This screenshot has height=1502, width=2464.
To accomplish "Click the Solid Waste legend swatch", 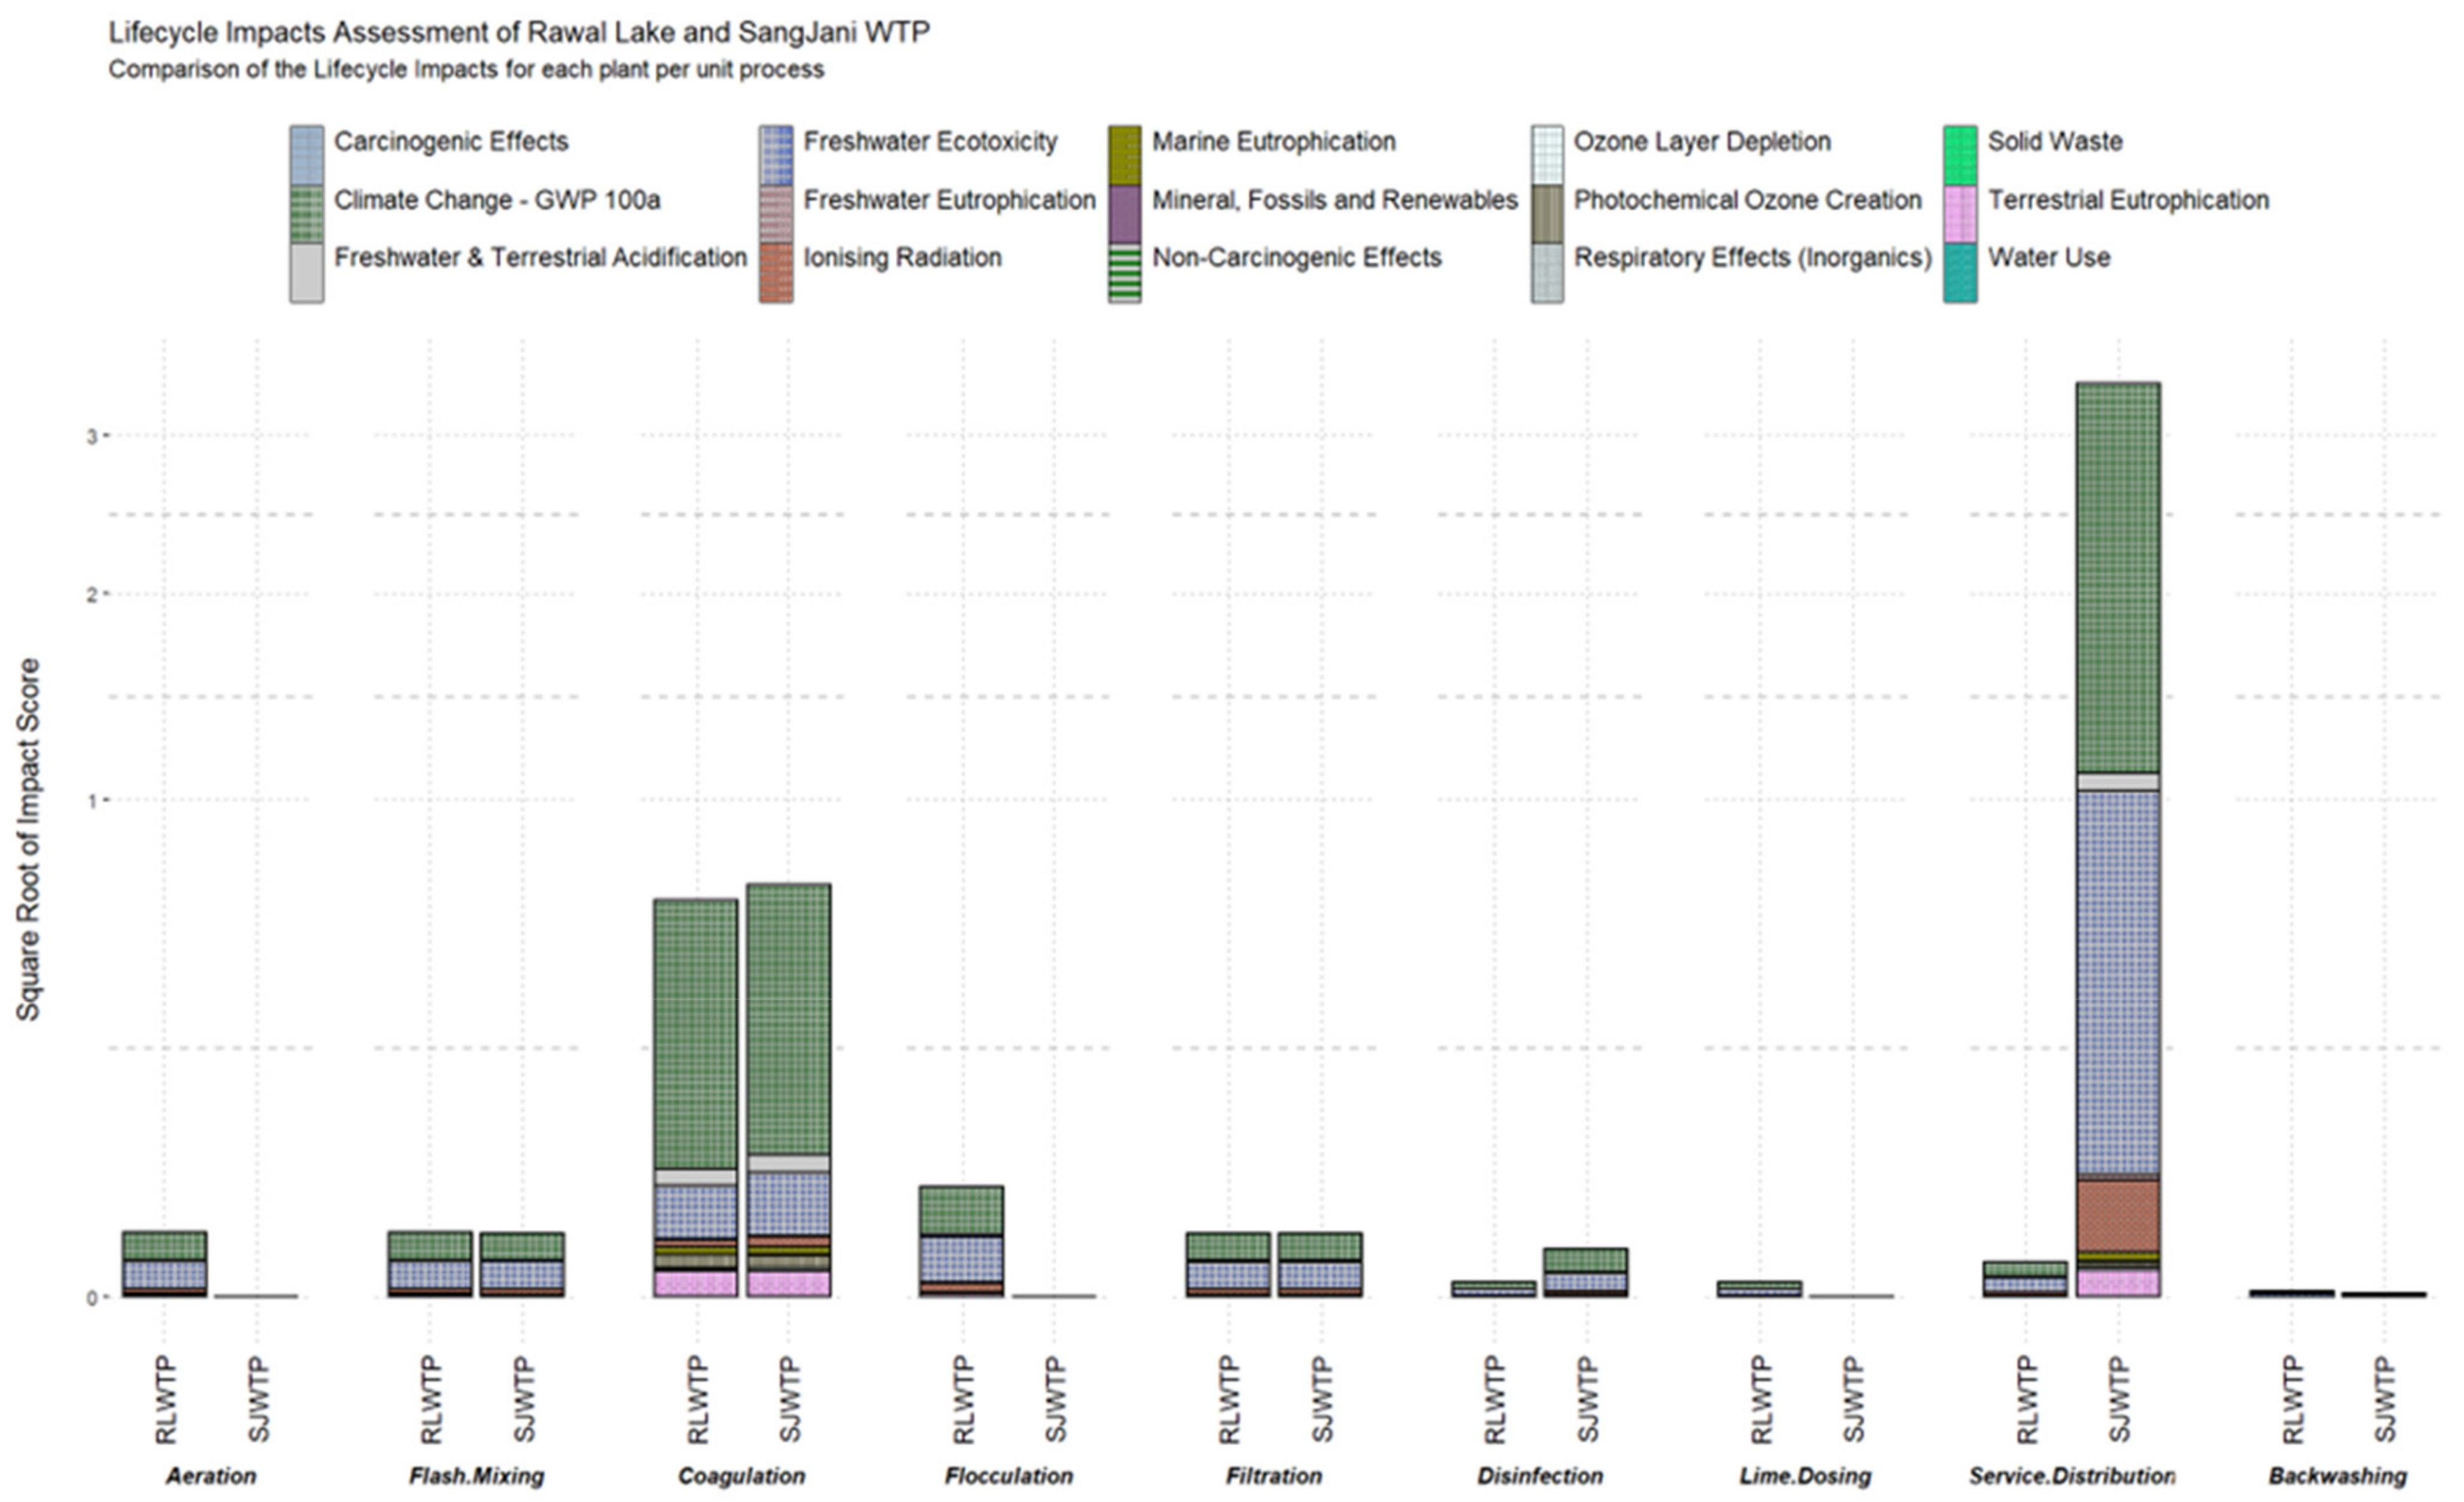I will pos(1960,155).
